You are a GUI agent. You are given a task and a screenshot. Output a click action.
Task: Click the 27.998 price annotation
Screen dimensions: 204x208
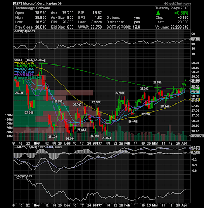click(x=120, y=93)
